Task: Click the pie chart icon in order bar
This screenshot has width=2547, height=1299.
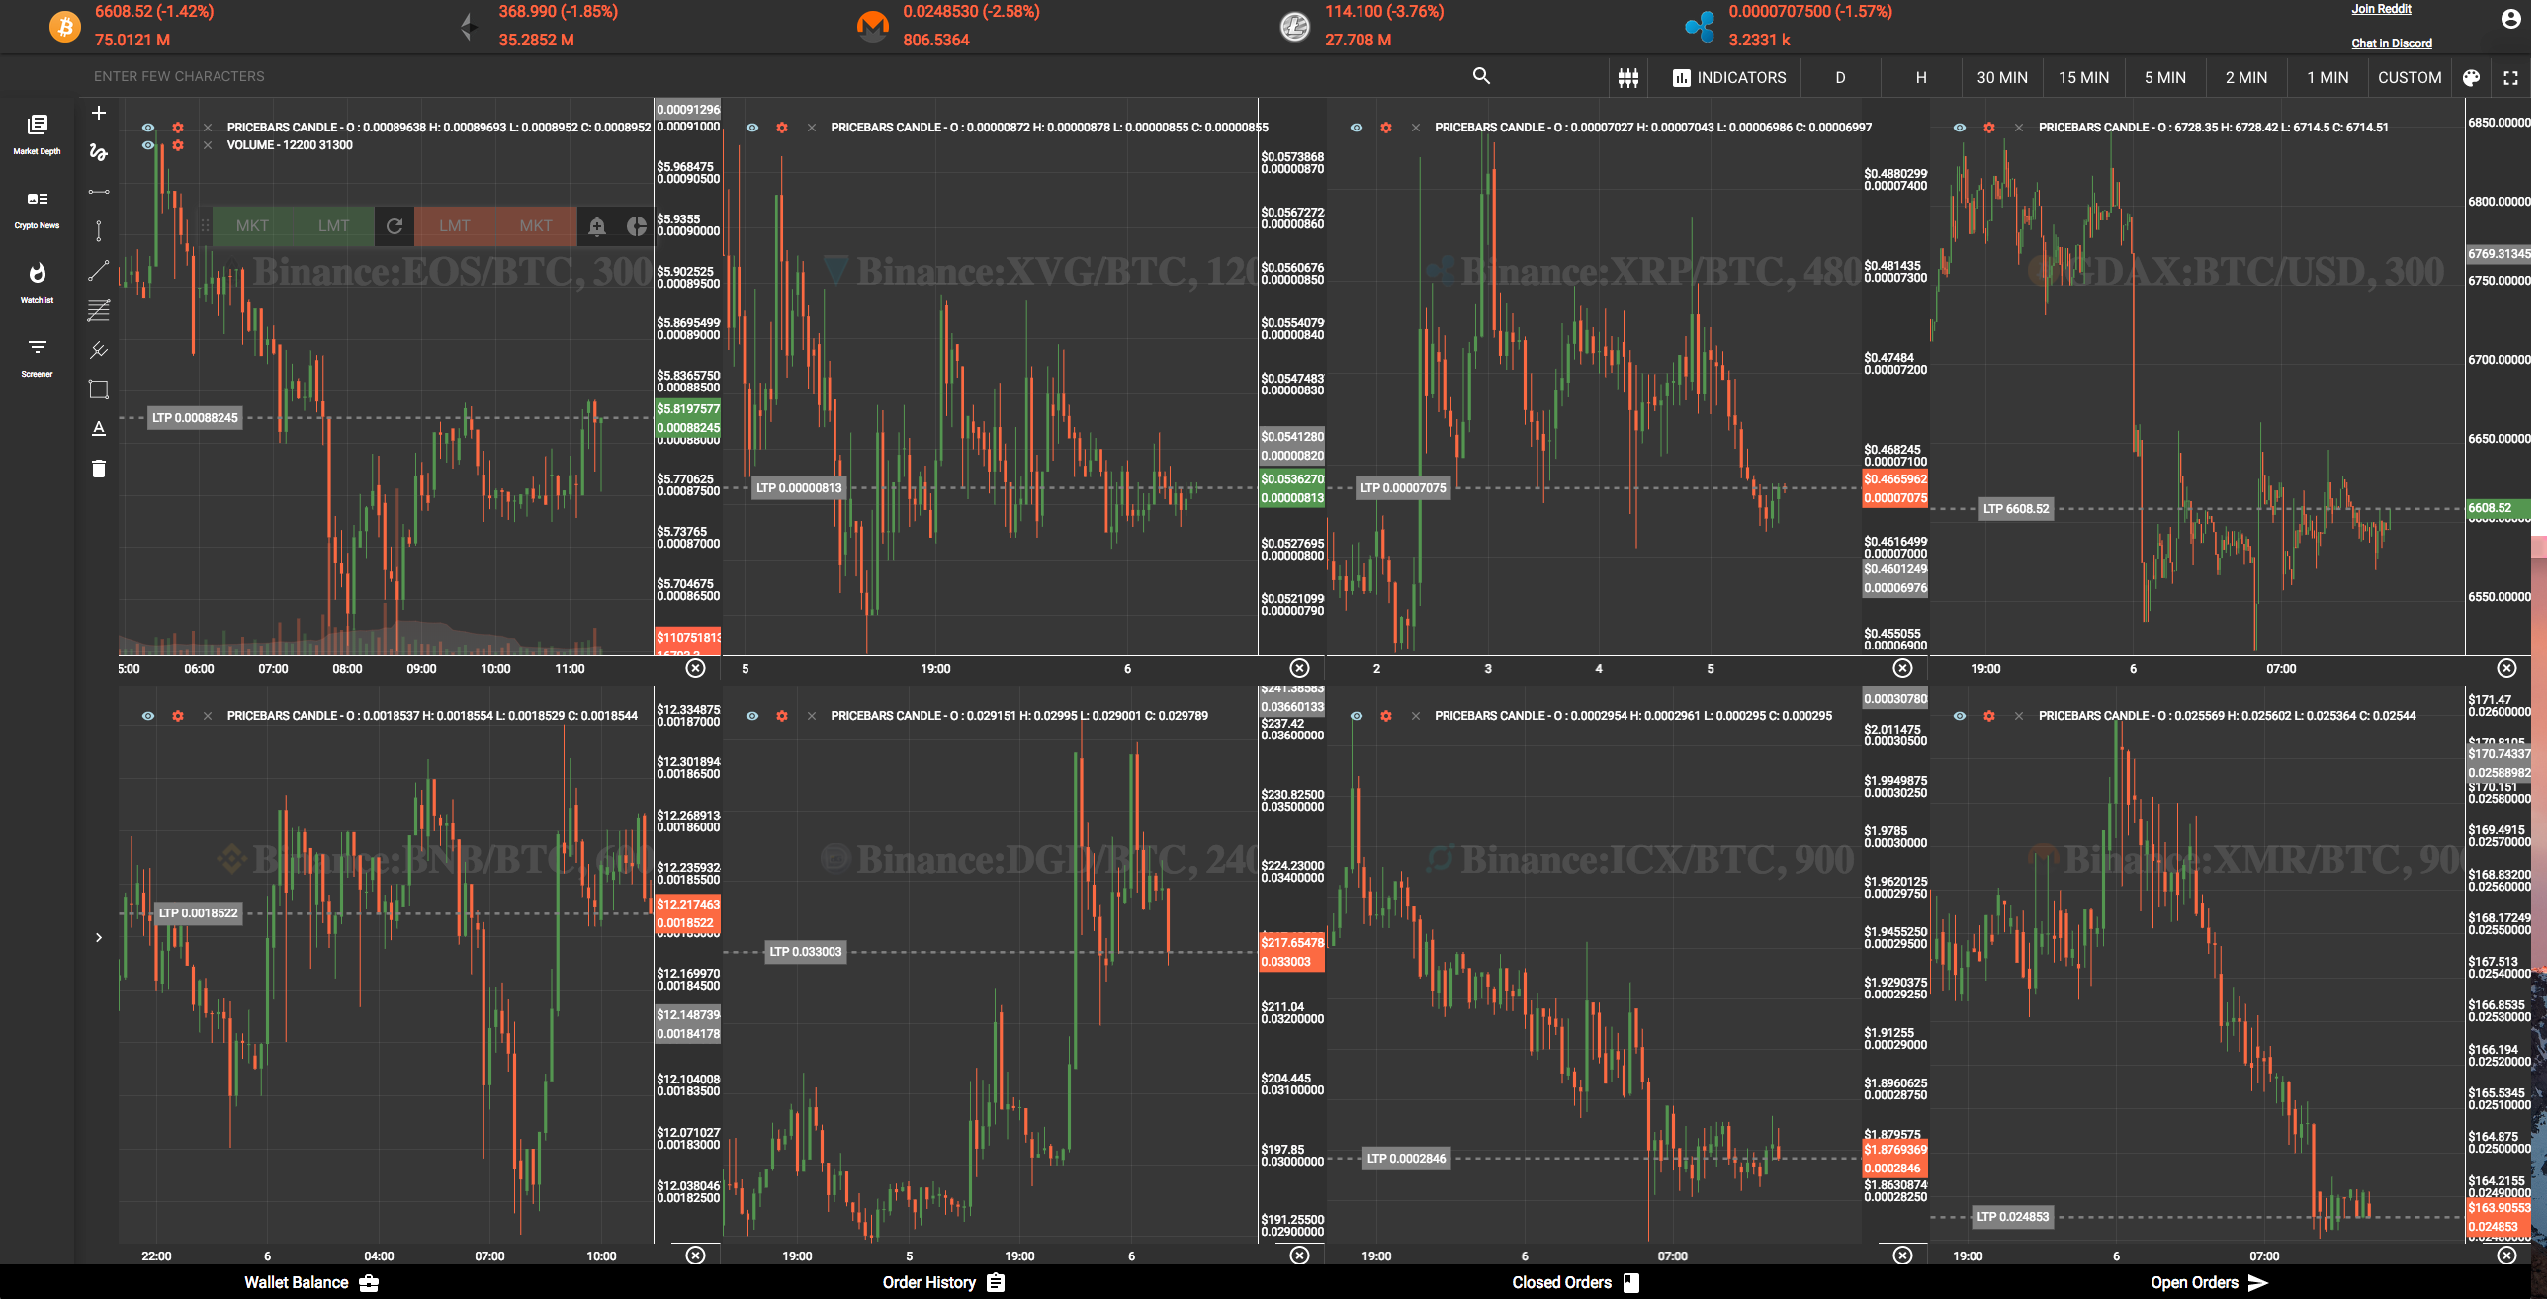Action: (x=637, y=226)
